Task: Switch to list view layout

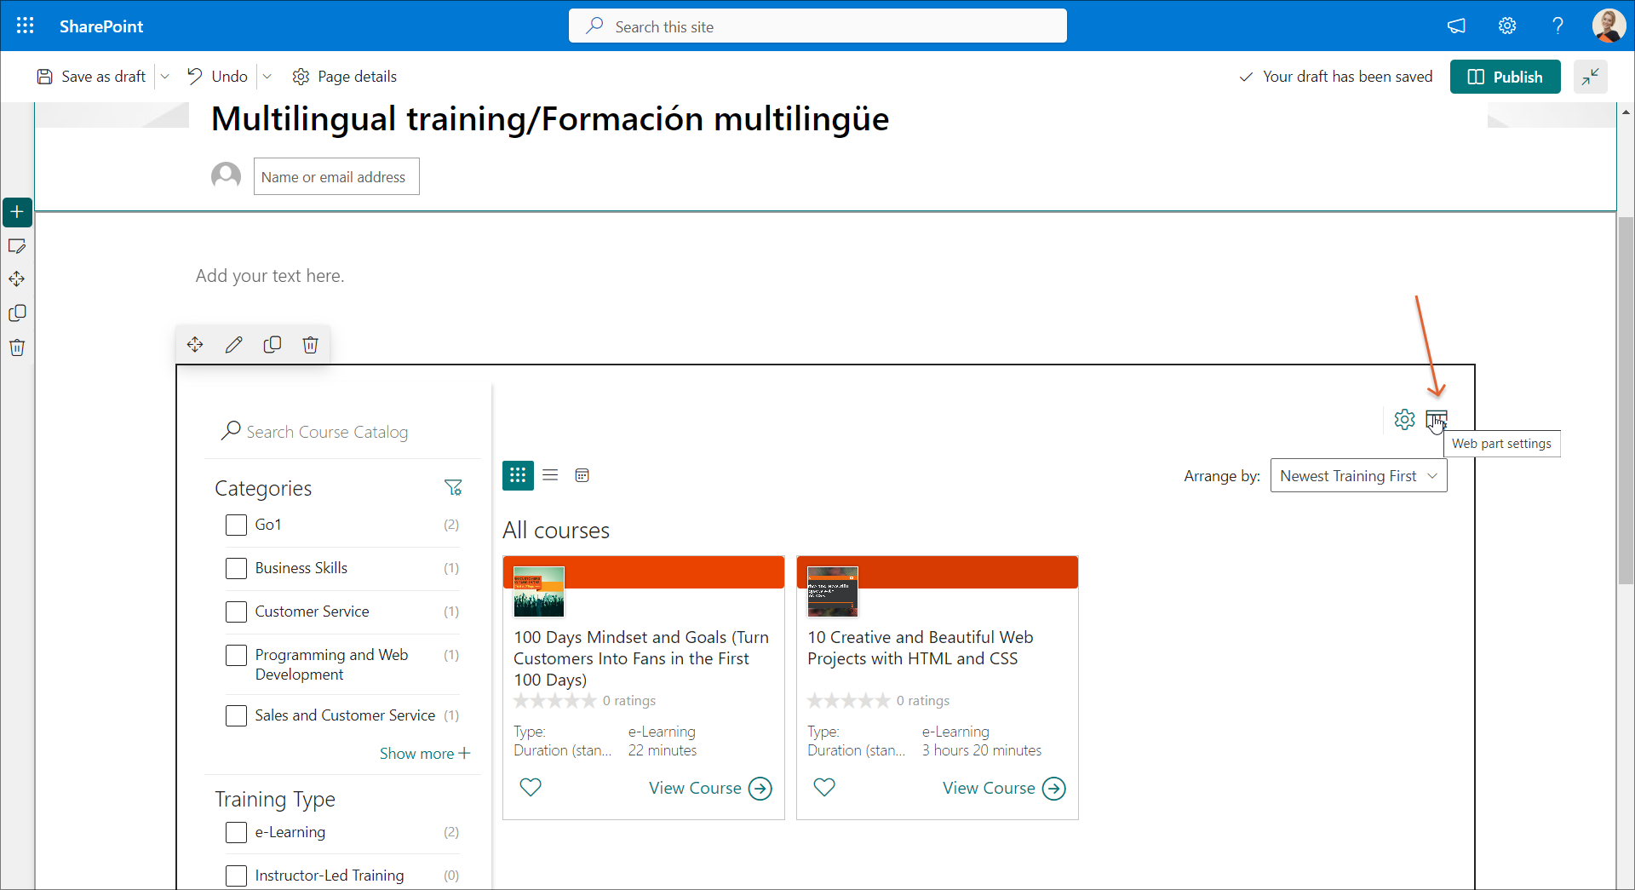Action: coord(550,475)
